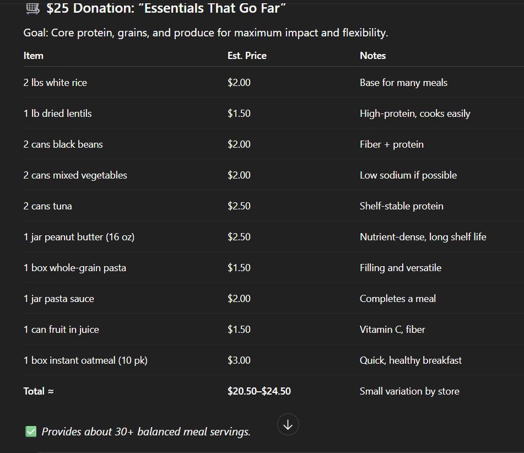The image size is (524, 453).
Task: Click the 'Est. Price' column header
Action: pyautogui.click(x=247, y=55)
